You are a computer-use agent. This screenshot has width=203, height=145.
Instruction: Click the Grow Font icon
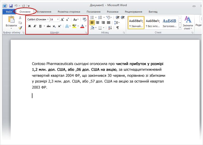click(x=62, y=19)
